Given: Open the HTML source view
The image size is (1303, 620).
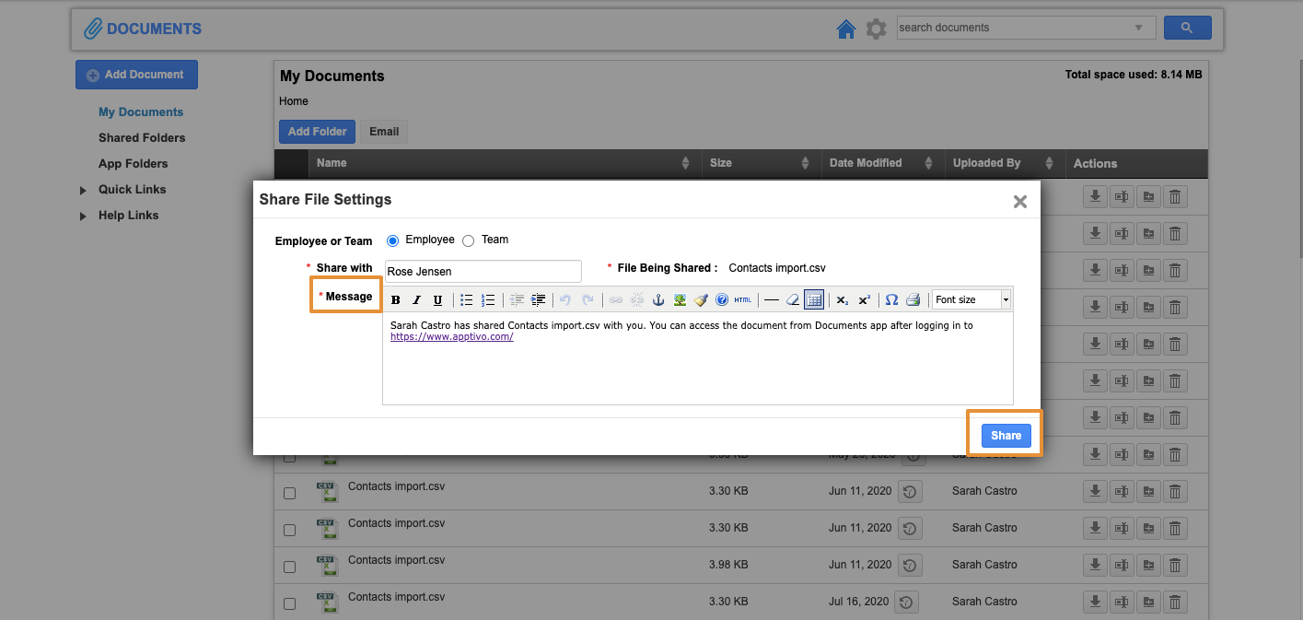Looking at the screenshot, I should (x=742, y=300).
